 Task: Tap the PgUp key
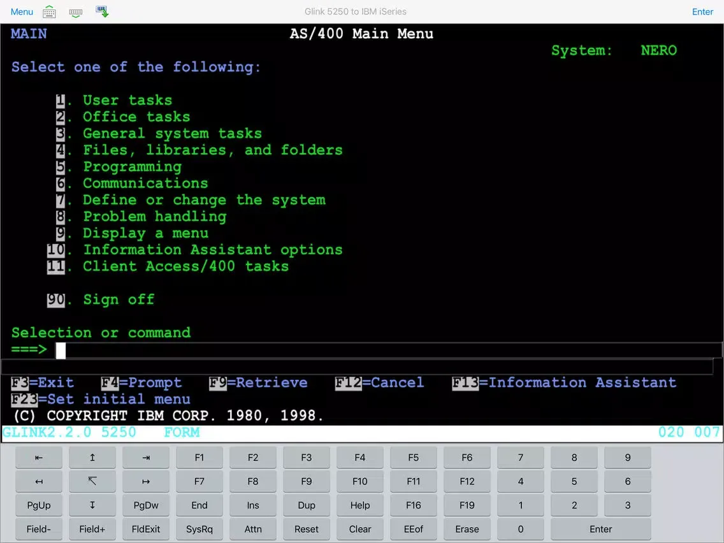click(x=39, y=505)
